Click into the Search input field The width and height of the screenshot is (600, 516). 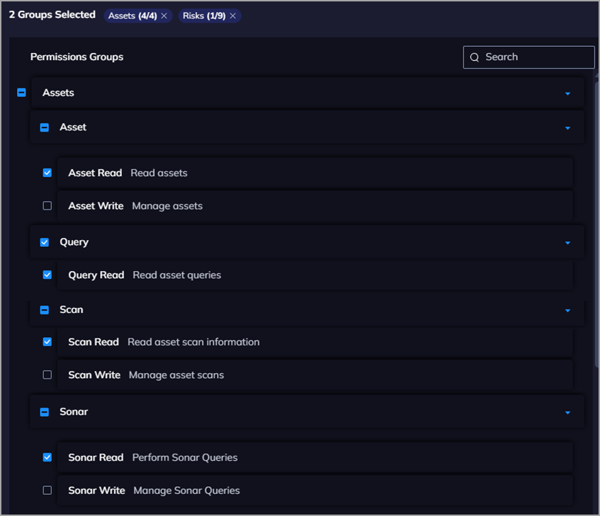tap(535, 57)
